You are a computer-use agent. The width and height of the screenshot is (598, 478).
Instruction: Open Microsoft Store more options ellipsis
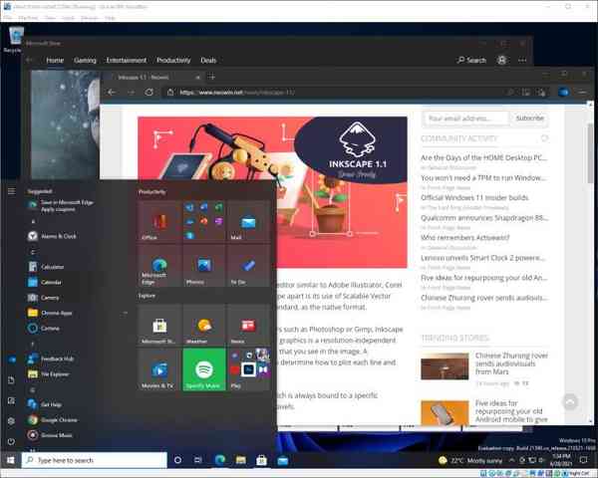coord(522,60)
